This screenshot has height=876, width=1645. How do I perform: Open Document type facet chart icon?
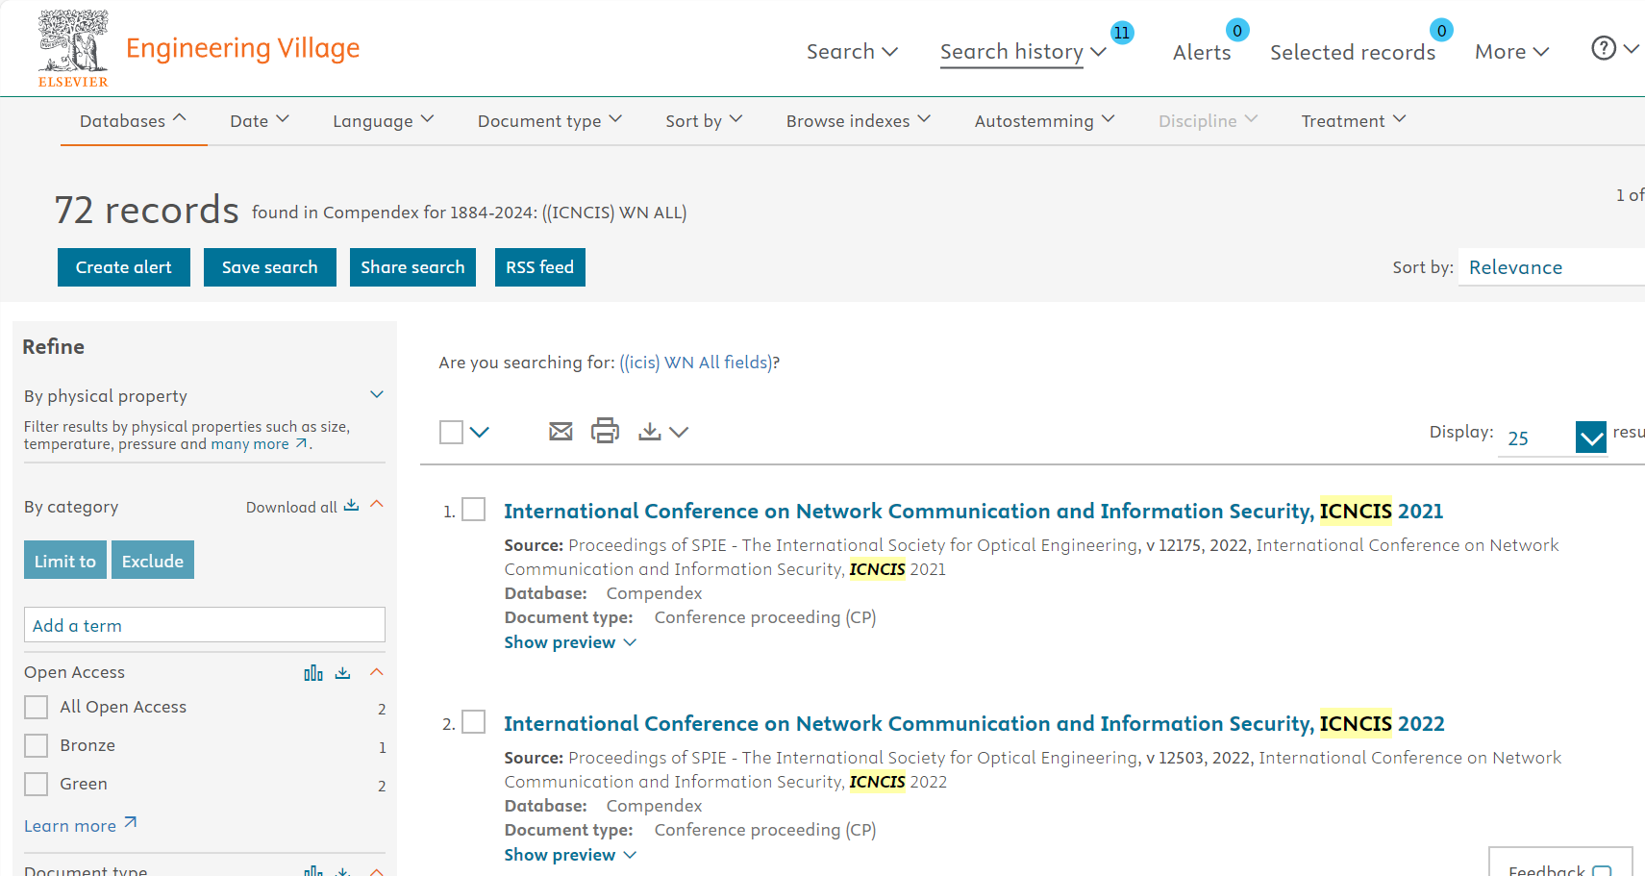[x=313, y=870]
